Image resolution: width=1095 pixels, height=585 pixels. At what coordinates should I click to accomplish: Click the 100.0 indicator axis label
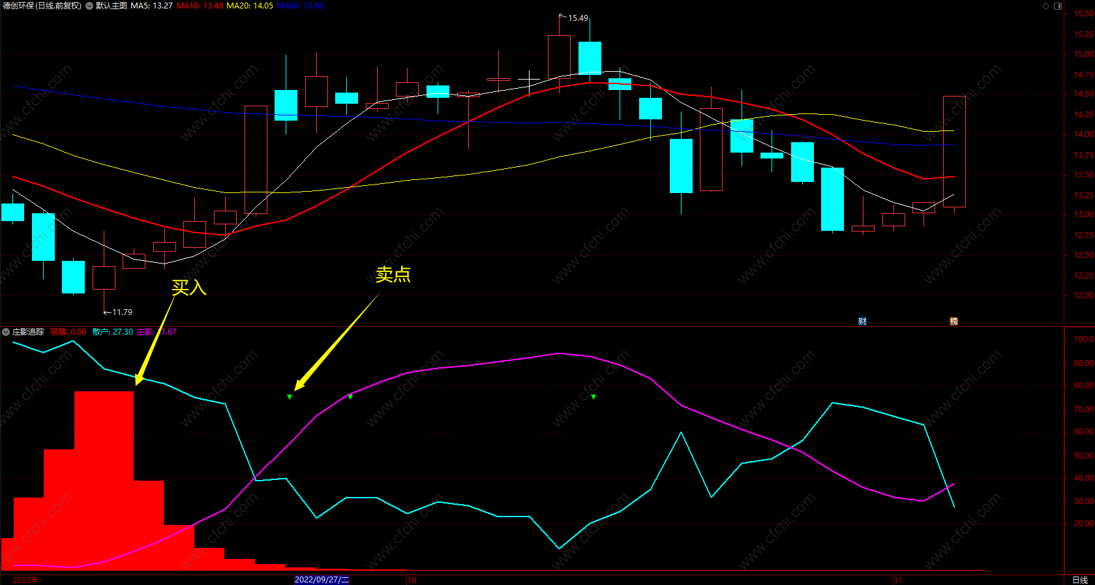click(1084, 339)
